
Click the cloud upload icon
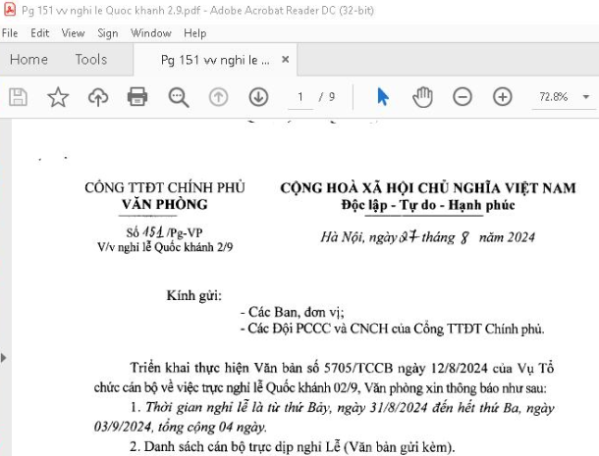tap(98, 97)
